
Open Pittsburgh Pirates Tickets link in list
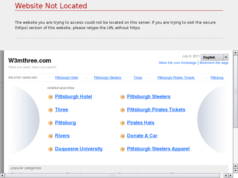coord(156,110)
